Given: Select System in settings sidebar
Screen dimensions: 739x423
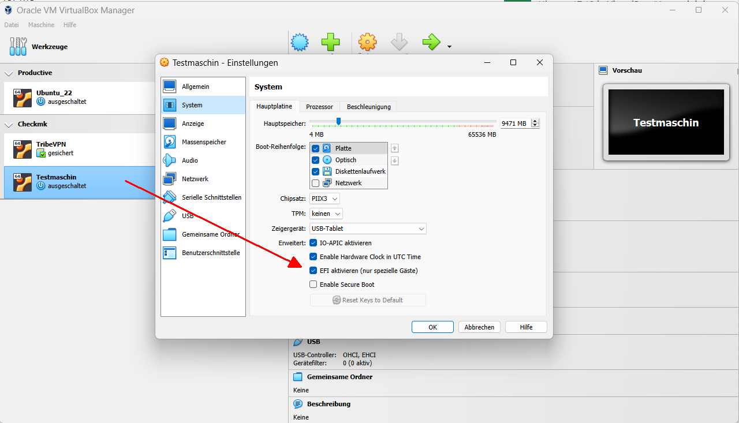Looking at the screenshot, I should tap(203, 105).
